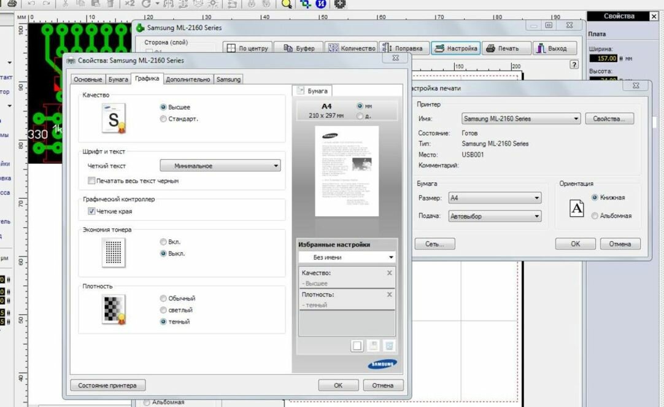
Task: Click 'По центру' center button in the print window
Action: coord(247,48)
